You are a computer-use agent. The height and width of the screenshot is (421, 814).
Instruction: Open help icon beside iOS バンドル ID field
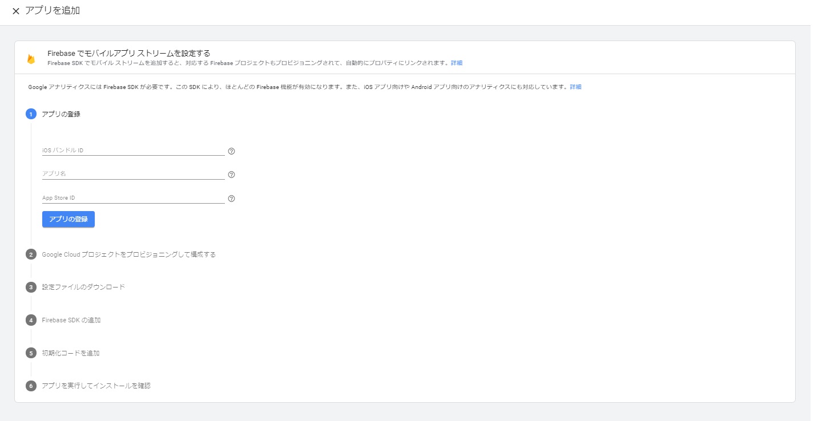pos(231,151)
